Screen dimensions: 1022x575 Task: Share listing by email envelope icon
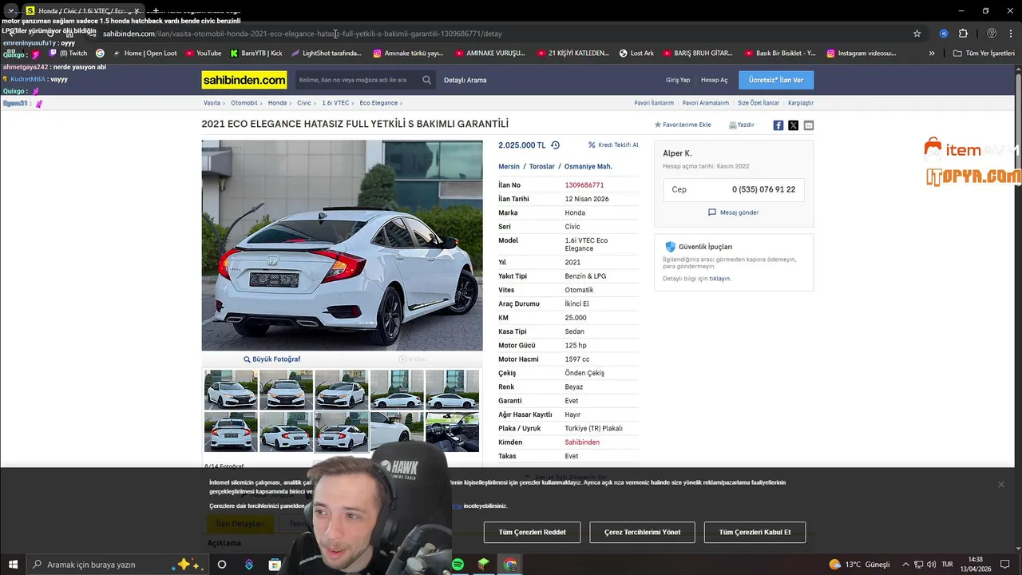click(x=809, y=125)
